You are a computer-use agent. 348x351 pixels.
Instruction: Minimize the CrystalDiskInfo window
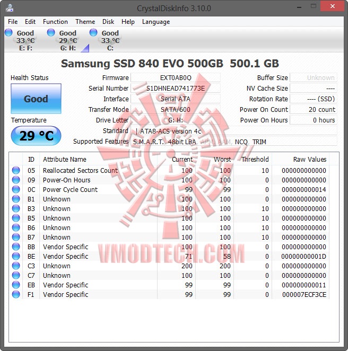click(299, 7)
